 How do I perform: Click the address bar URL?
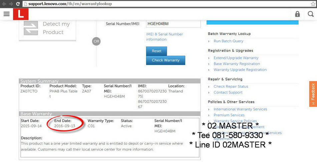(x=70, y=4)
